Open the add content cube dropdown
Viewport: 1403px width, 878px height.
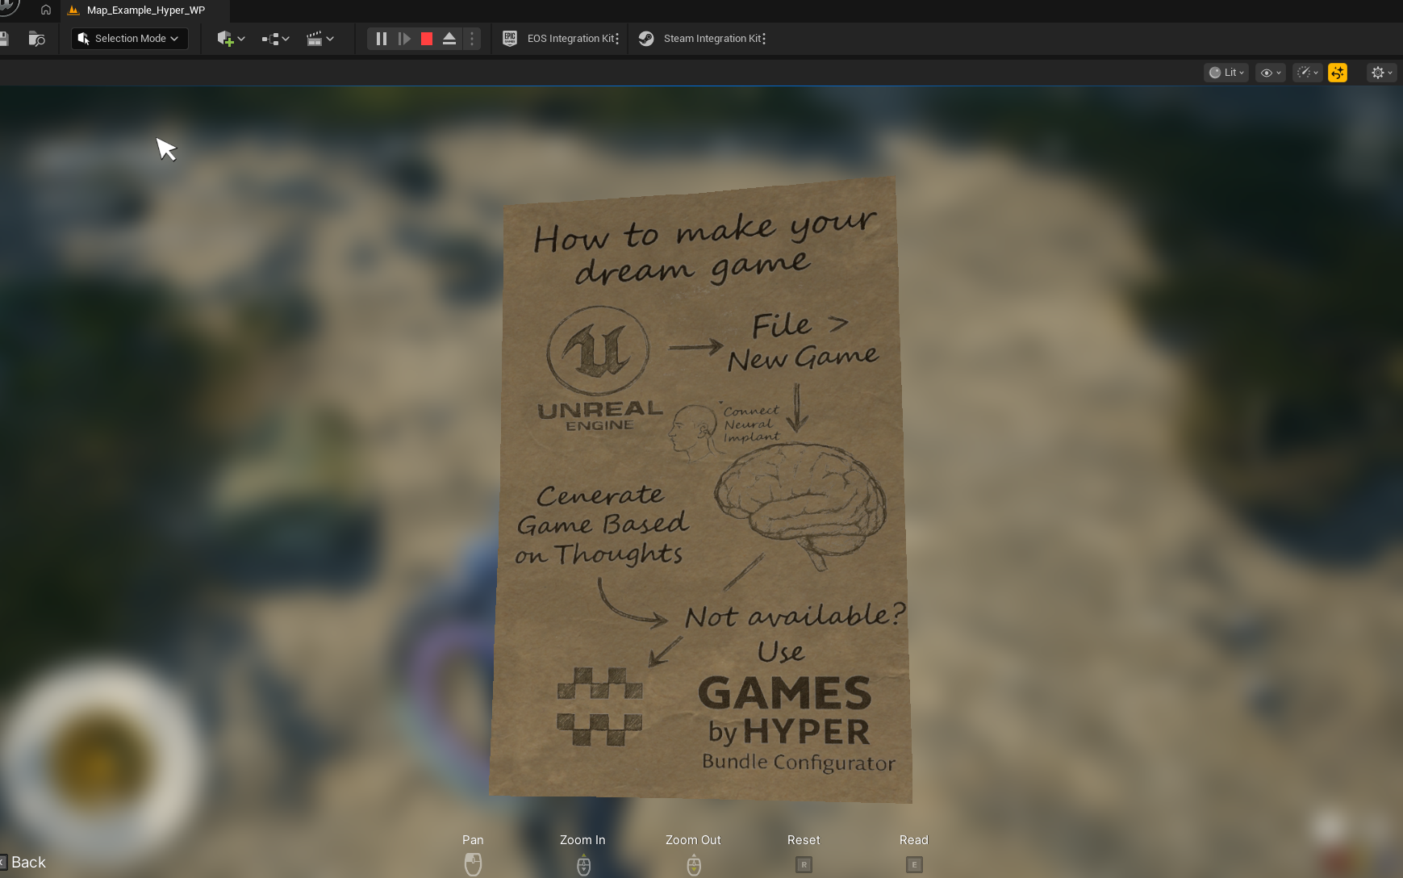[231, 38]
